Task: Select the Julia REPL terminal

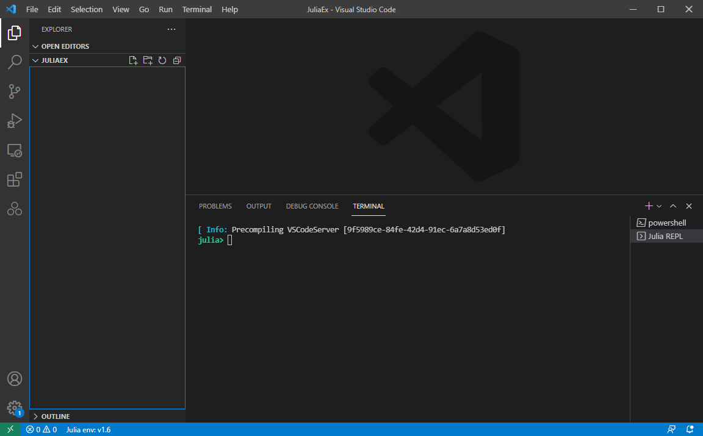Action: (x=666, y=236)
